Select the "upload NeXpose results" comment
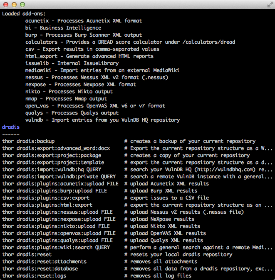 pyautogui.click(x=159, y=219)
